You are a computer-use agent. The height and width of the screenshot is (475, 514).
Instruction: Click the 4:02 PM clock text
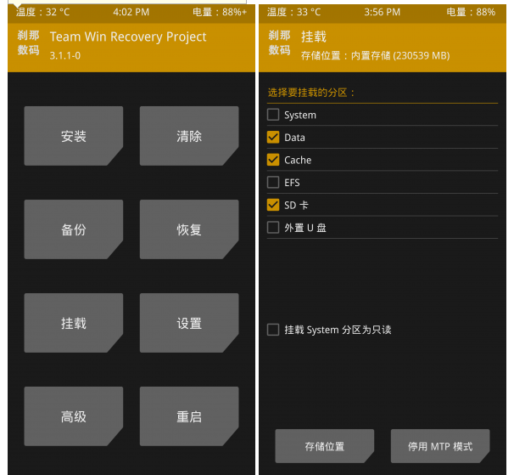[x=131, y=12]
